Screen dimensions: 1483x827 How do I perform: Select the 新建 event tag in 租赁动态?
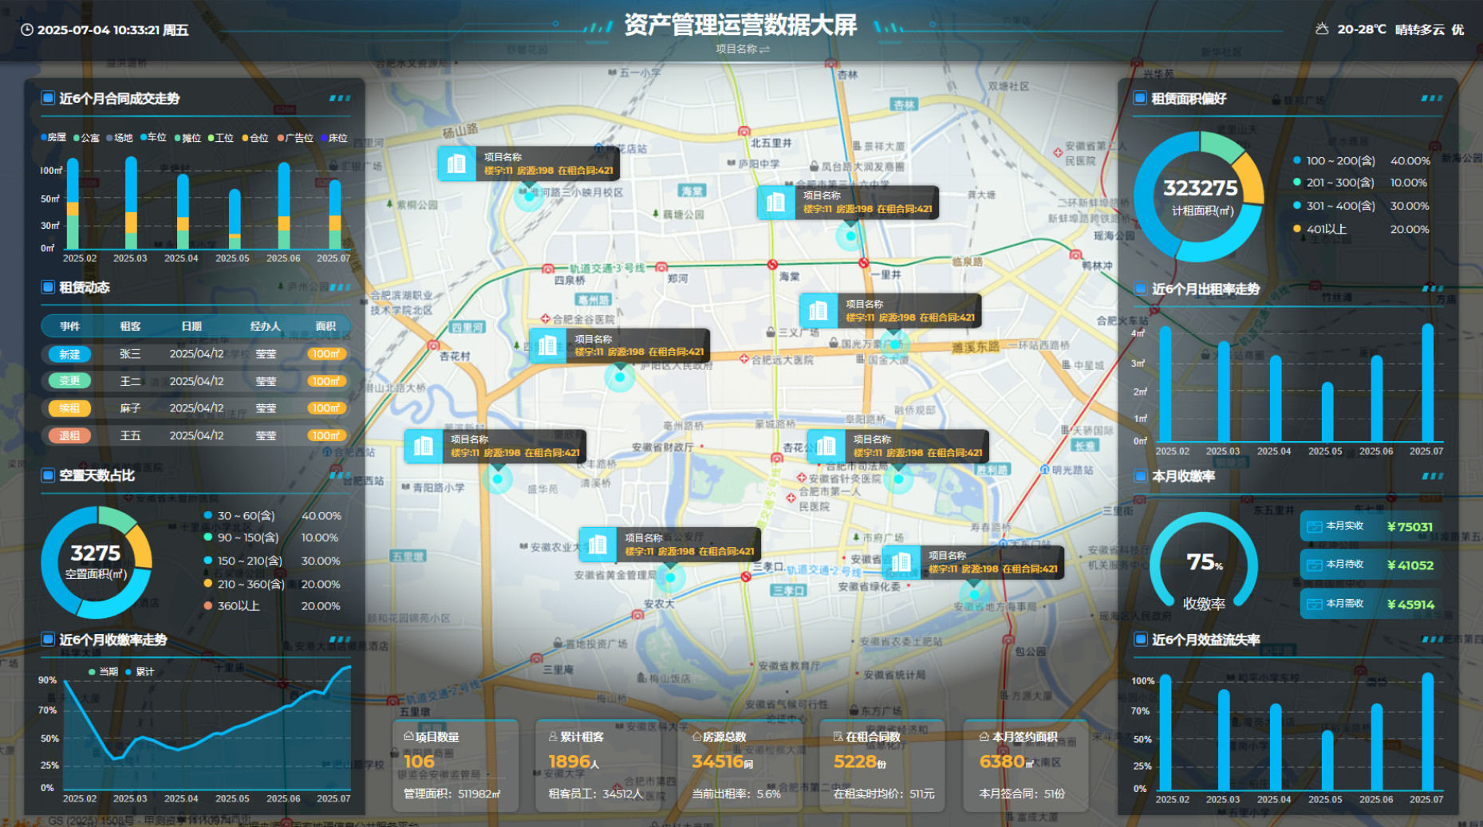point(69,354)
